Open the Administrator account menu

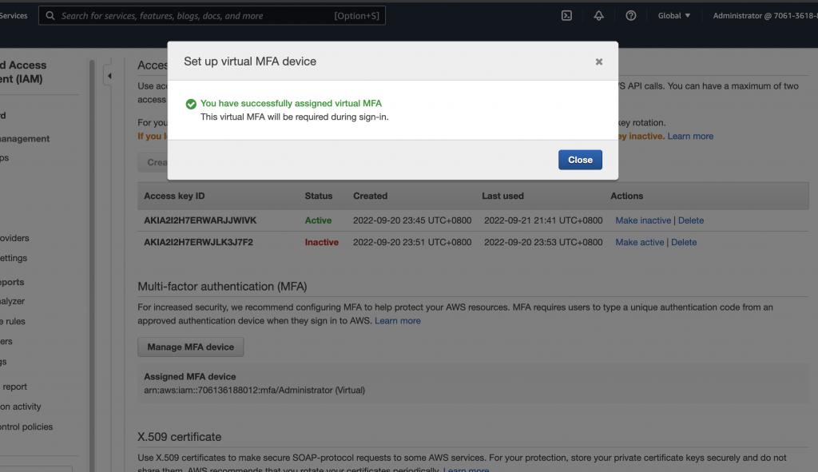pos(765,16)
